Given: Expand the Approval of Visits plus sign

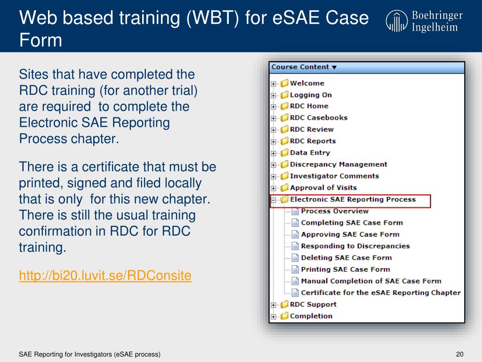Looking at the screenshot, I should 273,189.
